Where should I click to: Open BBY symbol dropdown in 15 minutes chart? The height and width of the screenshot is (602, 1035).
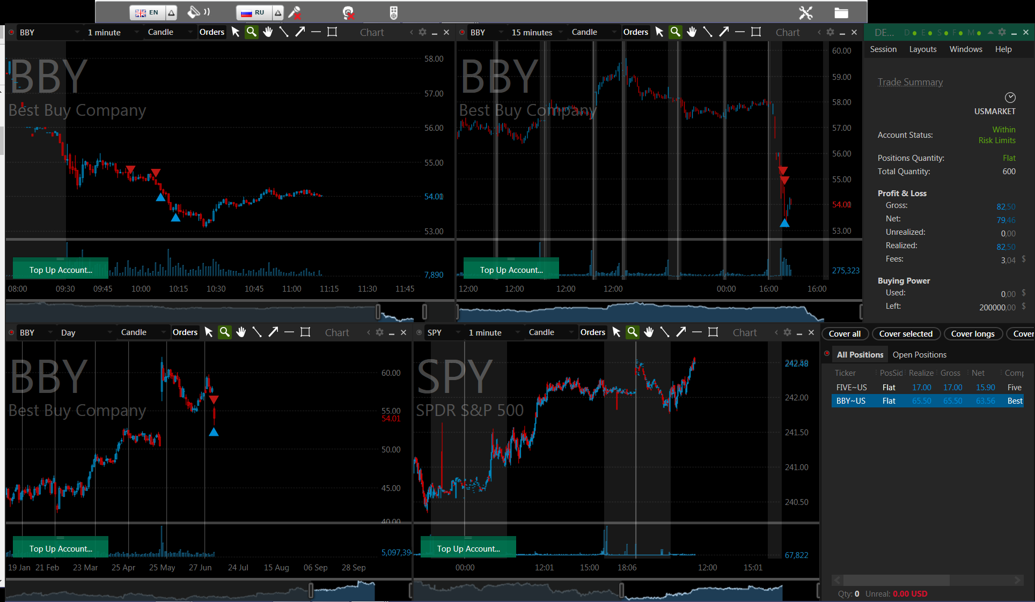tap(487, 32)
